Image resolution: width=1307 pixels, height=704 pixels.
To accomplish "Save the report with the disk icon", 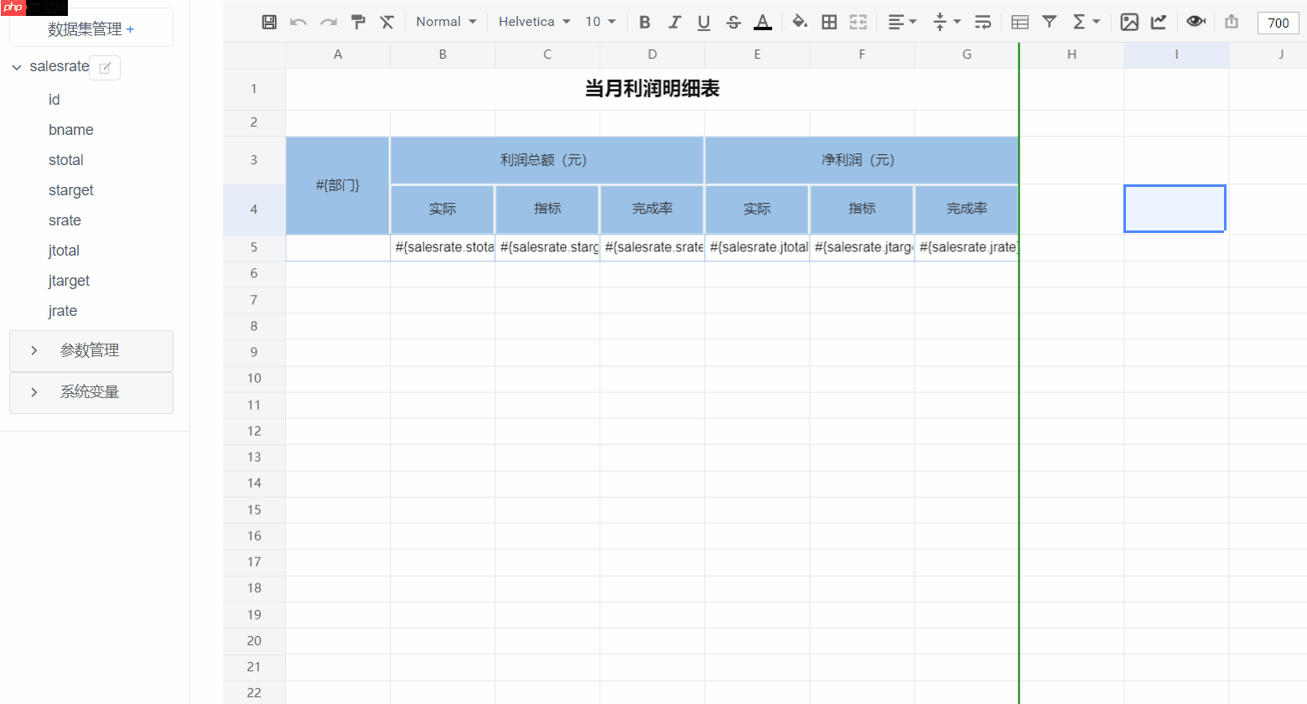I will coord(268,22).
